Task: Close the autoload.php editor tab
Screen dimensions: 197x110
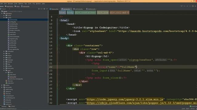Action: [84, 9]
